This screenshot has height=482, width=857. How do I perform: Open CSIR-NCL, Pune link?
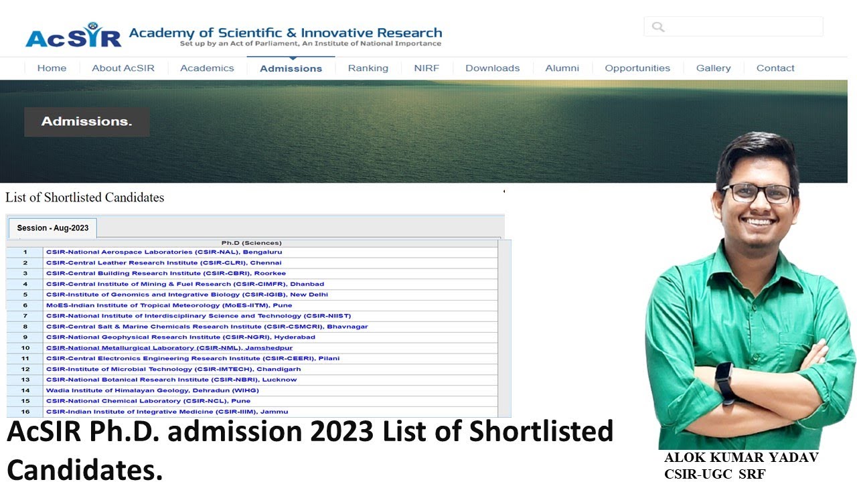[148, 401]
